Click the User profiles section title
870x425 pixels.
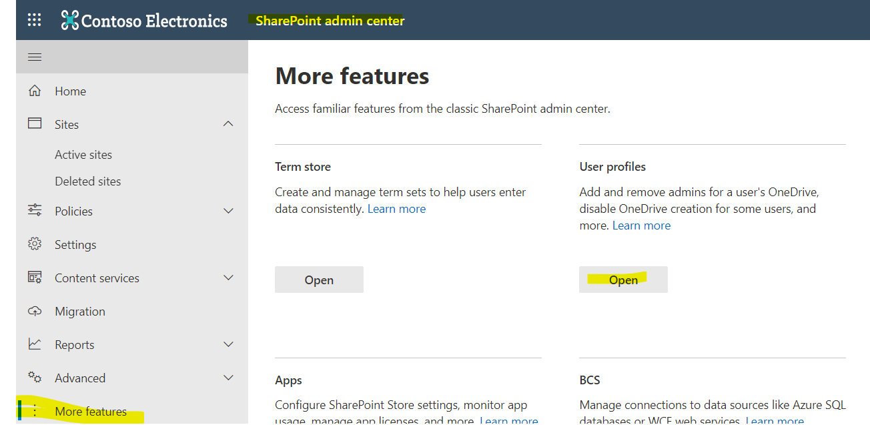pyautogui.click(x=612, y=167)
